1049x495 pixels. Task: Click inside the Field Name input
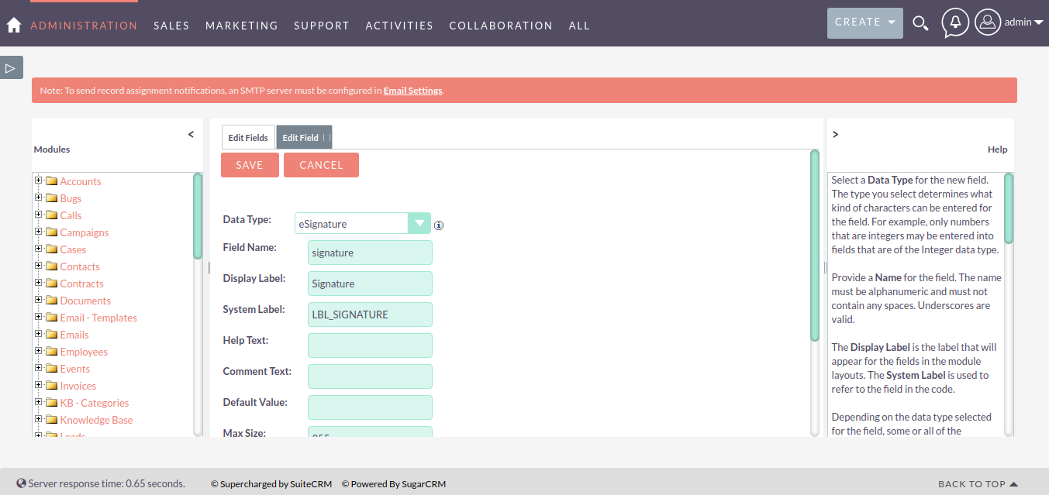[x=370, y=252]
